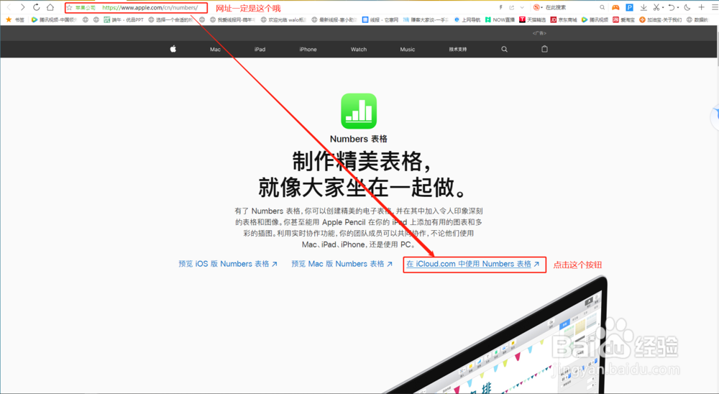Open the browser hamburger menu

pyautogui.click(x=715, y=7)
